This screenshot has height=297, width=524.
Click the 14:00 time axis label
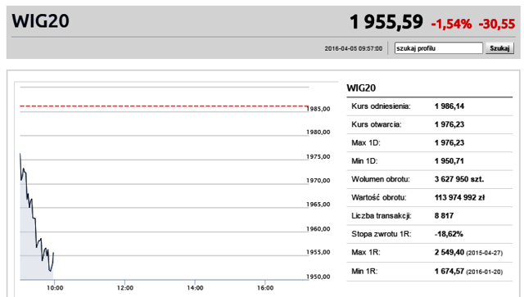click(195, 288)
